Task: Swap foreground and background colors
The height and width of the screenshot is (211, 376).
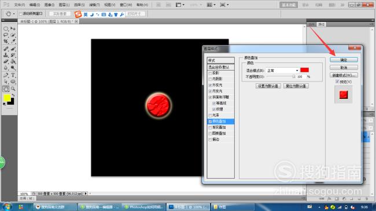Action: 13,95
